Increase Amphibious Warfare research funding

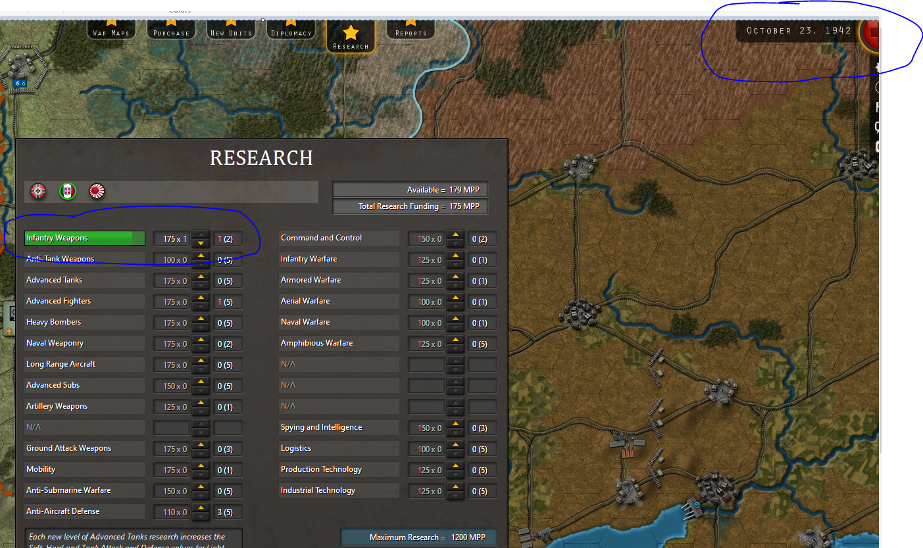tap(456, 339)
